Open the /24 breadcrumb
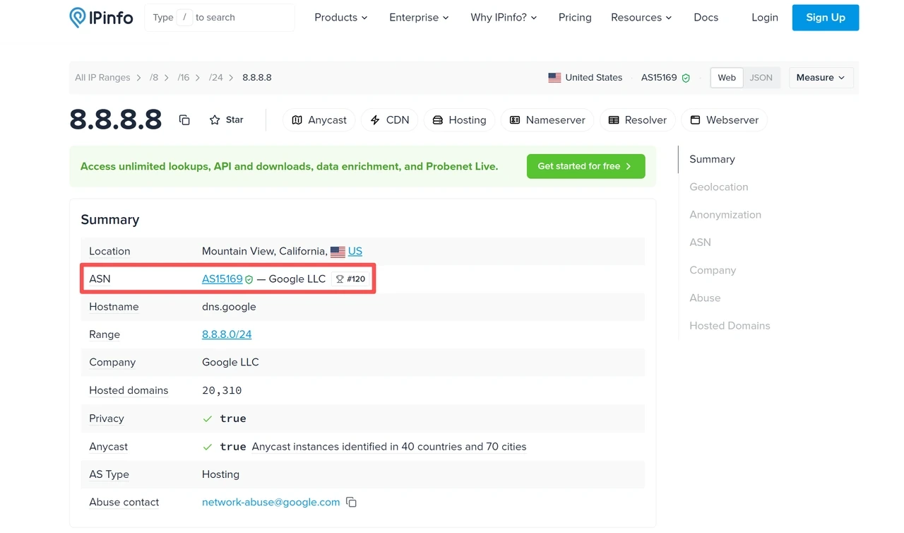Screen dimensions: 904x533 (x=215, y=78)
